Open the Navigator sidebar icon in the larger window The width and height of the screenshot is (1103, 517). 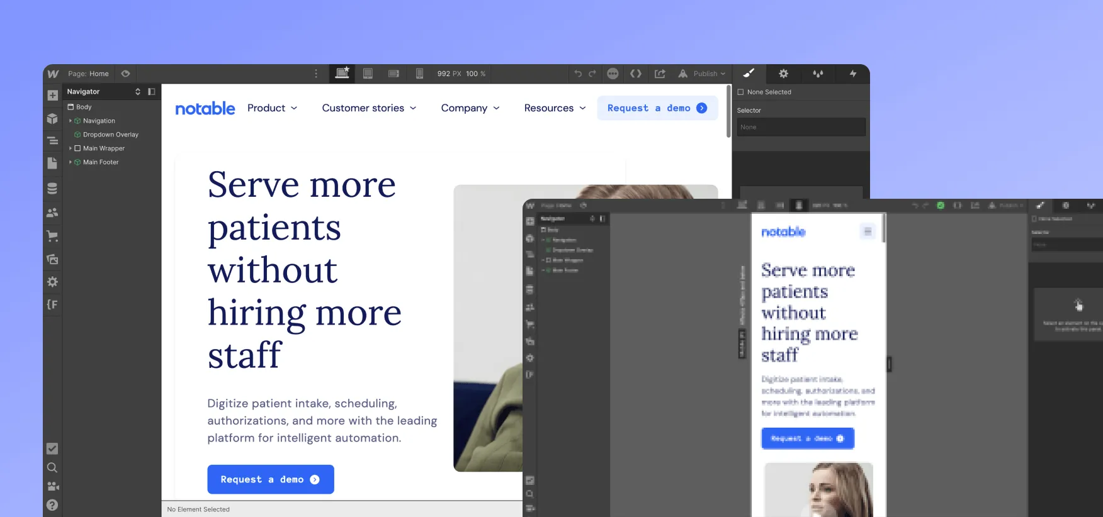(52, 141)
